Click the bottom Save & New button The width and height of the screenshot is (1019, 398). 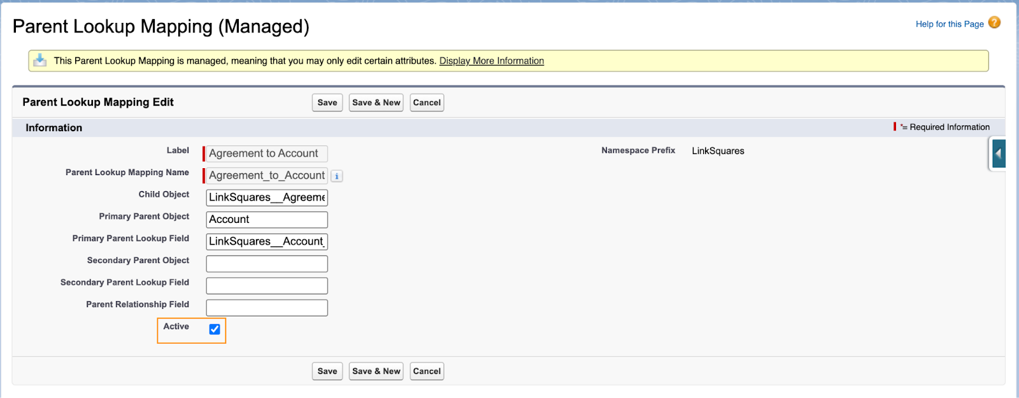coord(376,371)
